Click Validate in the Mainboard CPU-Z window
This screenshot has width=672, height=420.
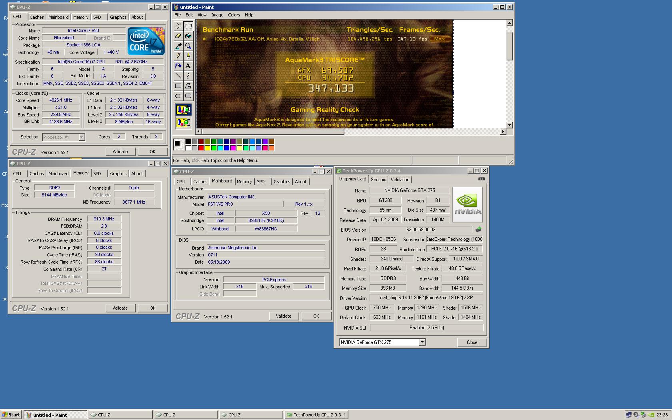pyautogui.click(x=284, y=316)
